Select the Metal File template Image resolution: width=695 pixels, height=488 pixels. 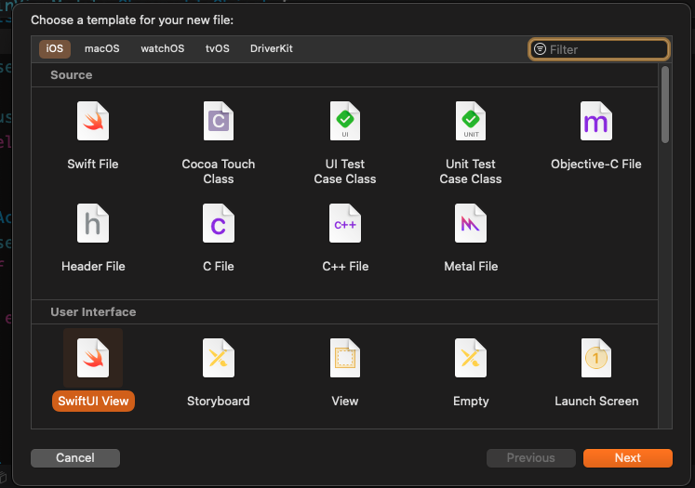tap(470, 224)
